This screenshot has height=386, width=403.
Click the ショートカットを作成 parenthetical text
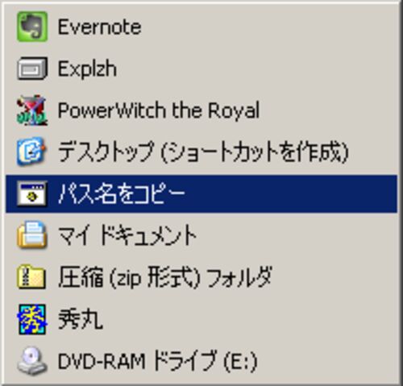click(x=255, y=152)
